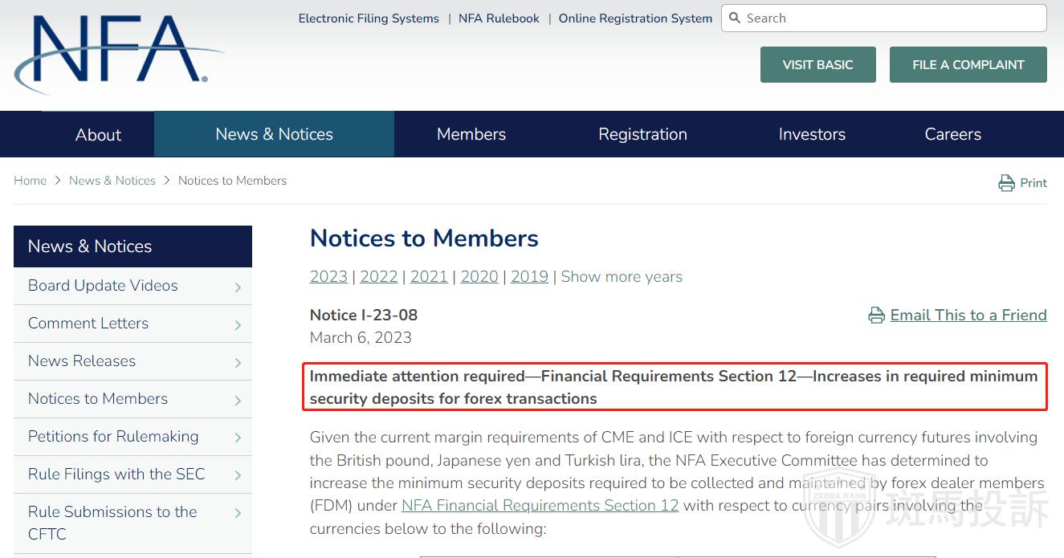Expand the Comment Letters chevron
The width and height of the screenshot is (1064, 558).
(x=238, y=324)
